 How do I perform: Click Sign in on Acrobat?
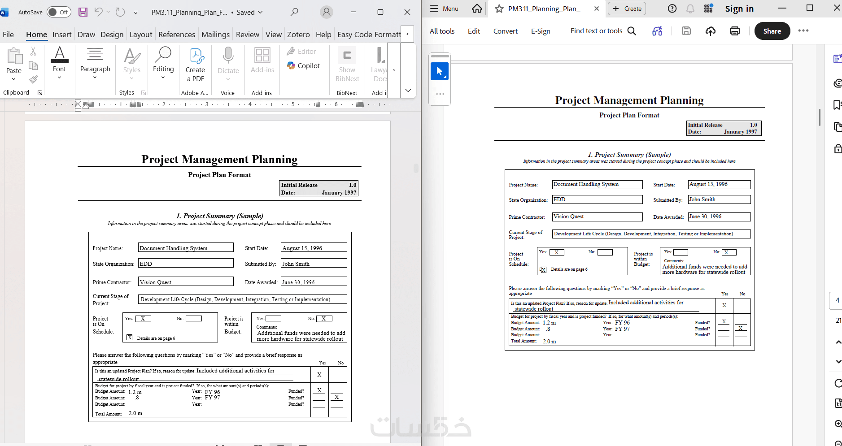pyautogui.click(x=739, y=9)
